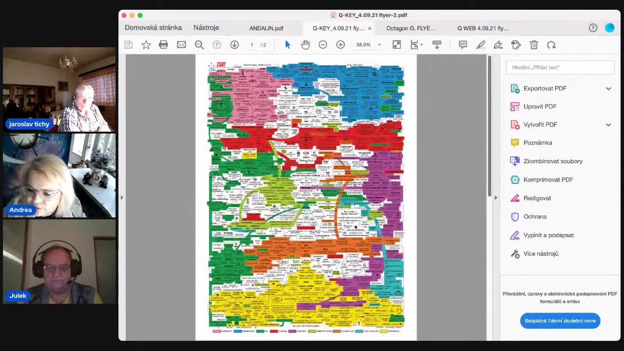Click Redigovat tool

(x=537, y=198)
